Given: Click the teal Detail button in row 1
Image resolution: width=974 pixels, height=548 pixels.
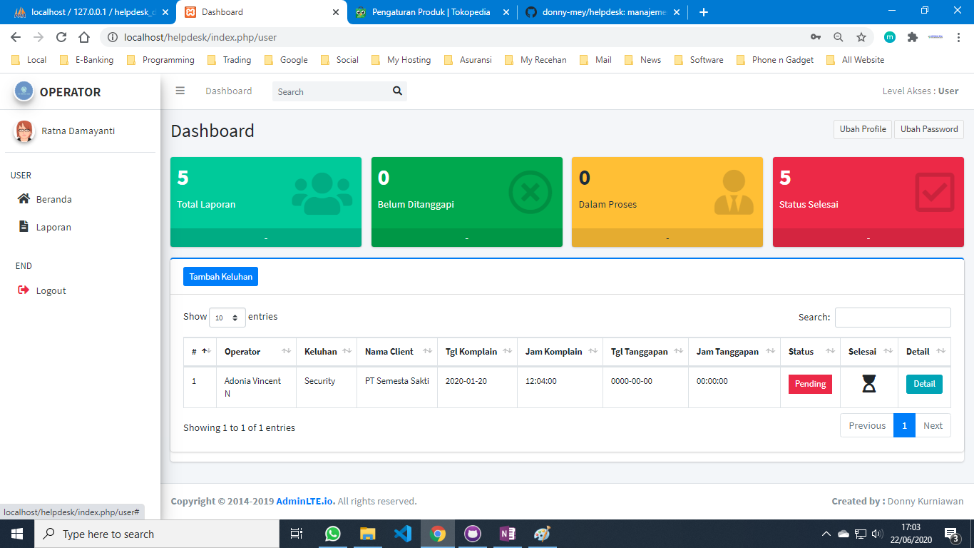Looking at the screenshot, I should [x=924, y=384].
